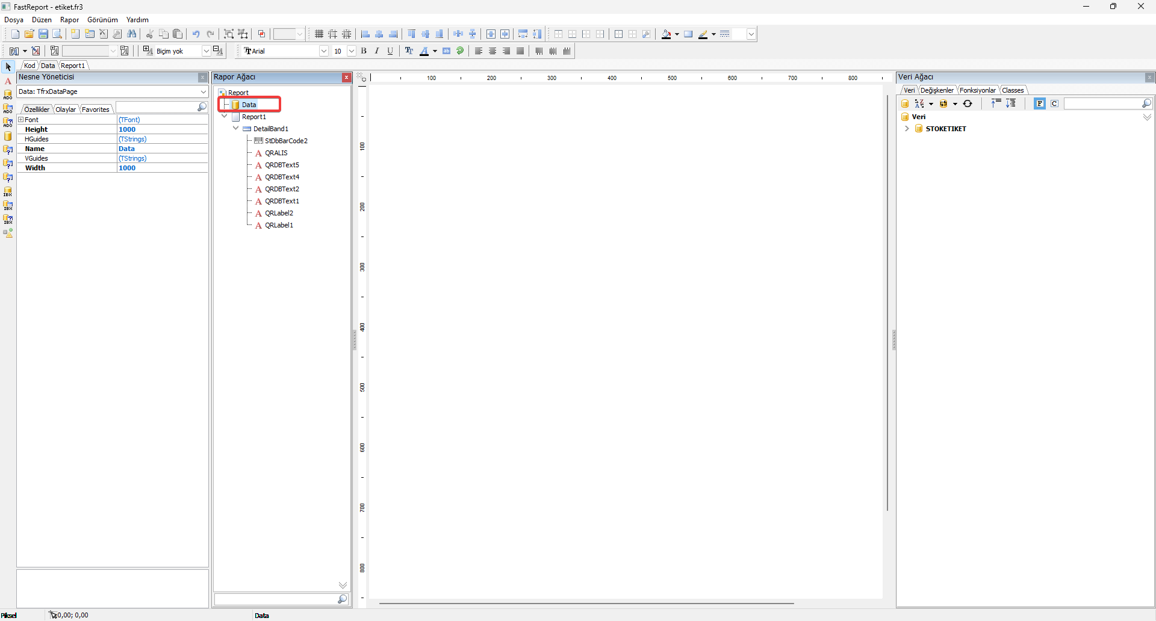This screenshot has height=621, width=1156.
Task: Click the Save report icon
Action: (x=43, y=34)
